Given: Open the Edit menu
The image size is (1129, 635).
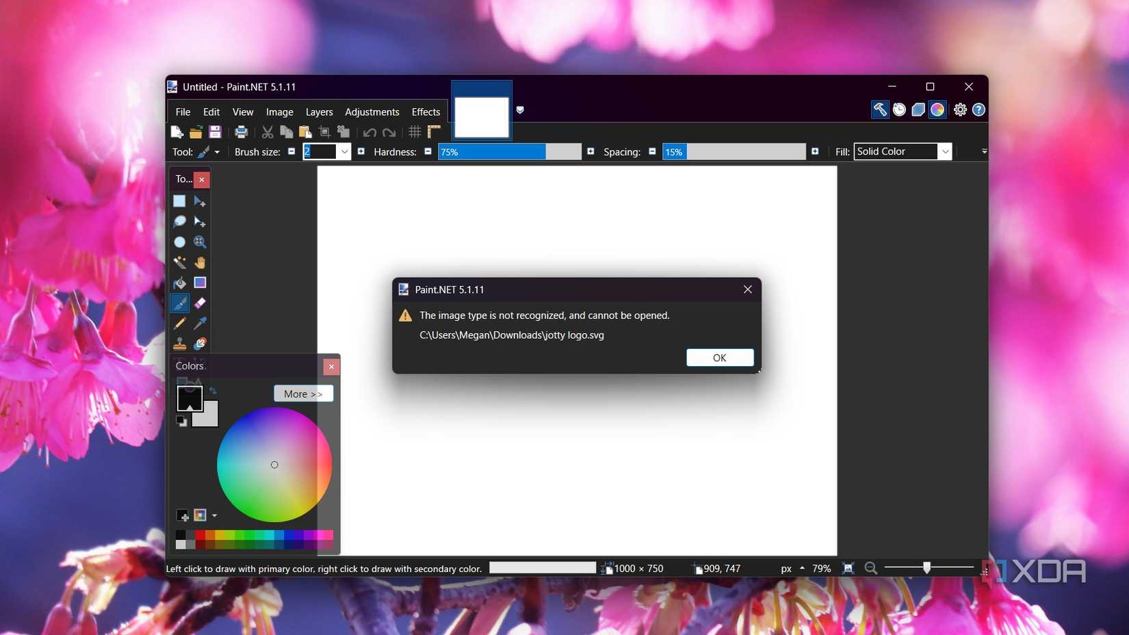Looking at the screenshot, I should coord(211,112).
